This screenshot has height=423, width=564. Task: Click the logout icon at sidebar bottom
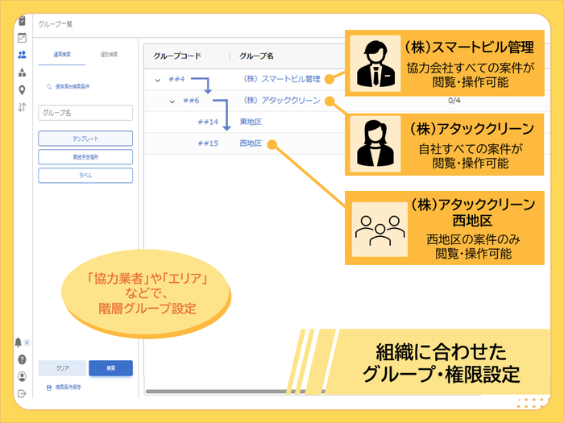click(x=22, y=393)
